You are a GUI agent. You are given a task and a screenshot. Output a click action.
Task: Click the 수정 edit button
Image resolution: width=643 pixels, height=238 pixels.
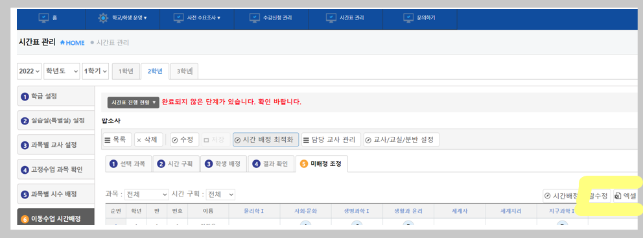coord(184,139)
